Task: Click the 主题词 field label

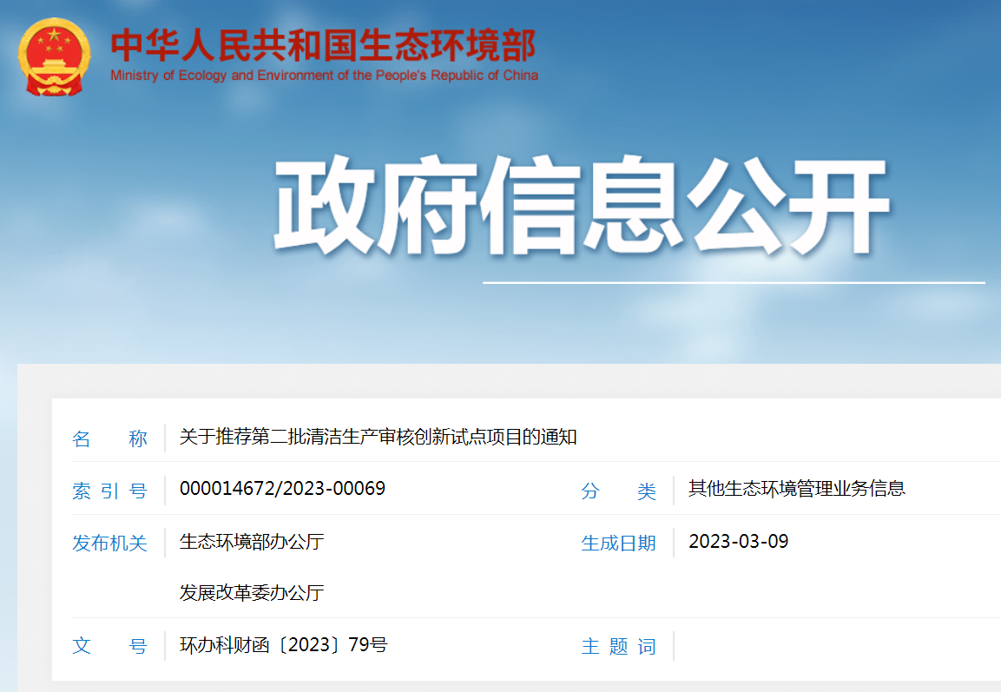Action: [x=618, y=647]
